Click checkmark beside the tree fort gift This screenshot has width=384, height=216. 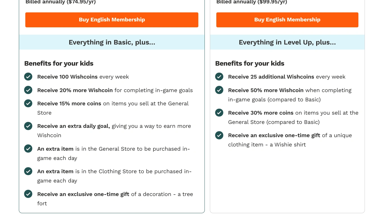pos(28,194)
